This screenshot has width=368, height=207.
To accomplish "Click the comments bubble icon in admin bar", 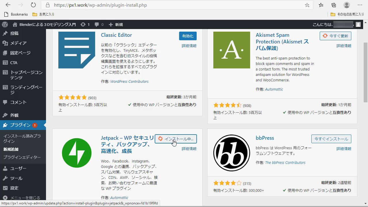I will click(97, 24).
